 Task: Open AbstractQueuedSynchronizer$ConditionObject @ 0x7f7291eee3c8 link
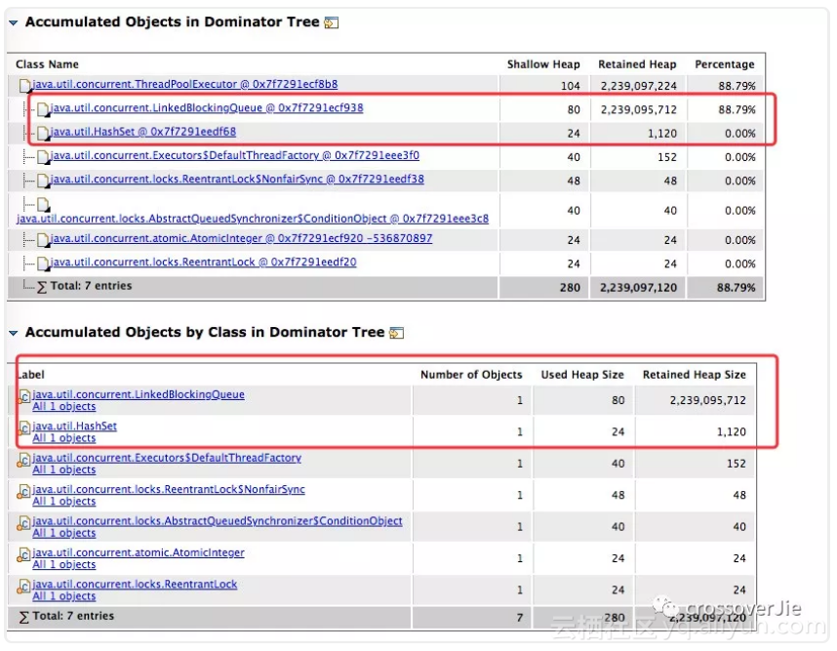[253, 219]
